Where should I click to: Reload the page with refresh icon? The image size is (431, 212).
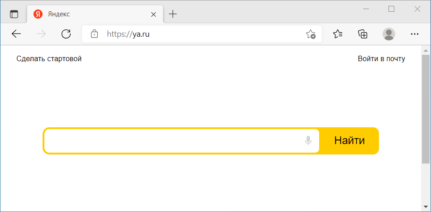click(x=66, y=34)
